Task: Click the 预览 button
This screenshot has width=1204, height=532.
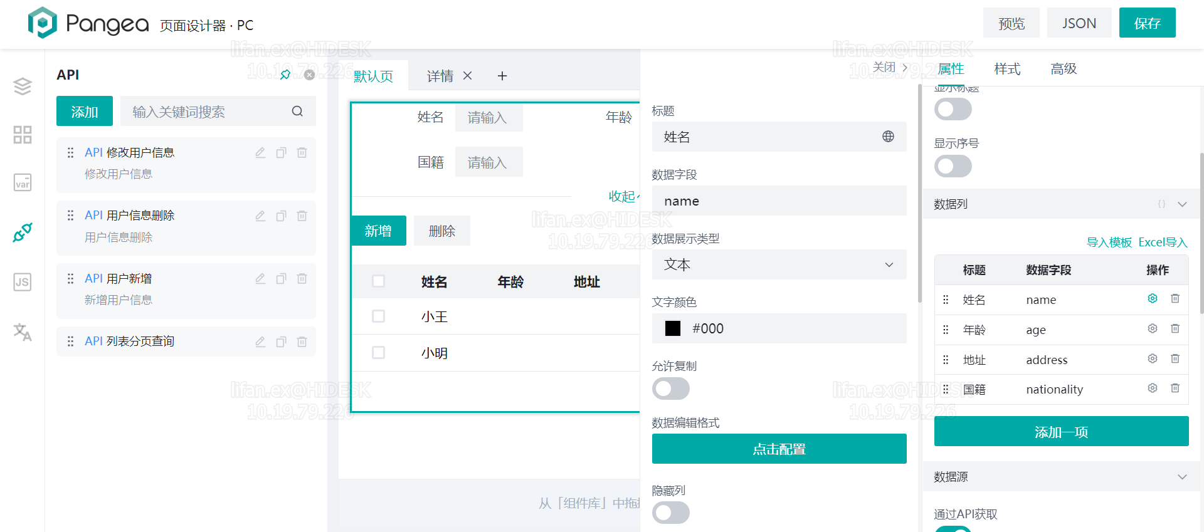Action: click(x=1011, y=23)
